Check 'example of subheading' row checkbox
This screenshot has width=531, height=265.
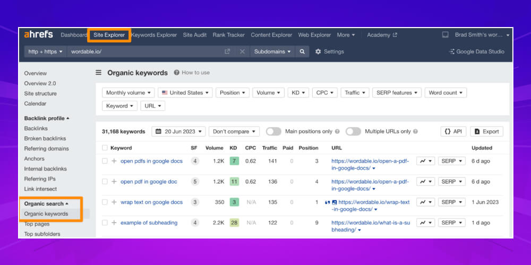click(105, 223)
